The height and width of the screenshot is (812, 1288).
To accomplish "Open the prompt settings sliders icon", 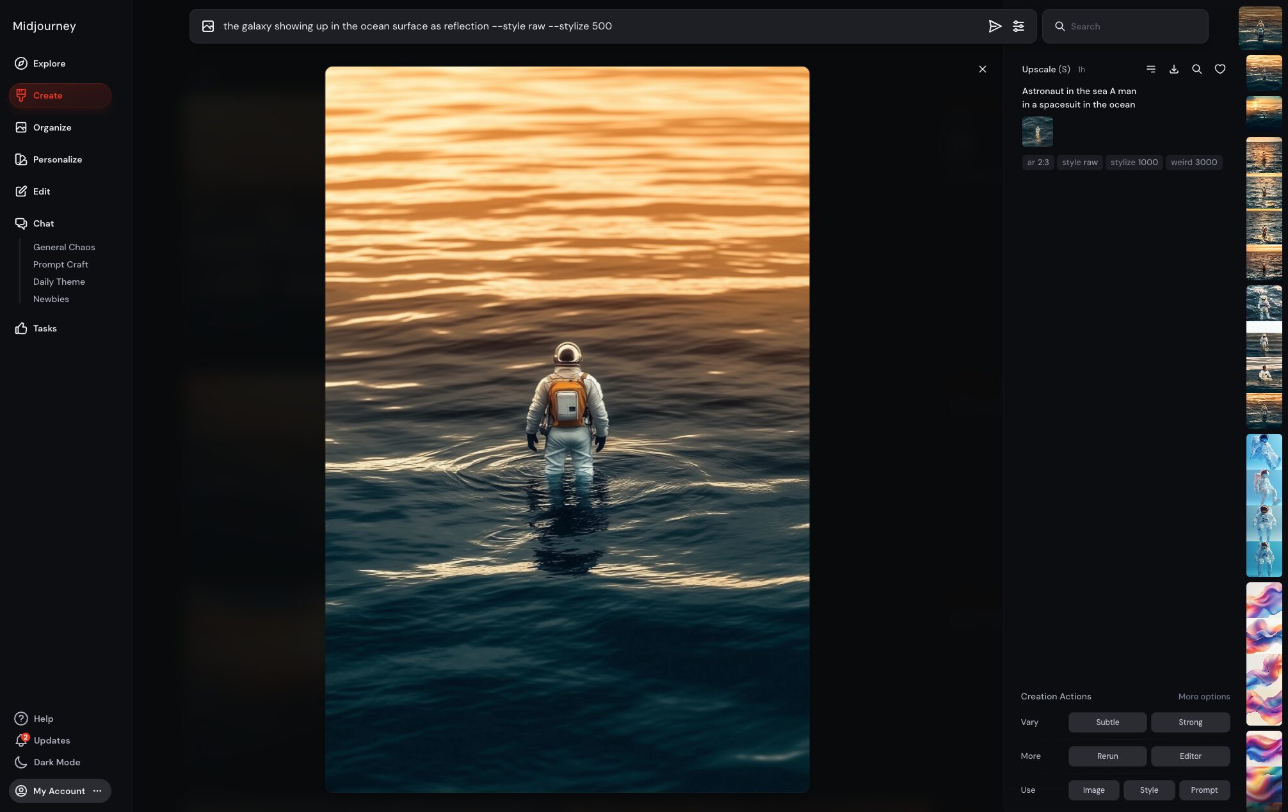I will click(1018, 26).
